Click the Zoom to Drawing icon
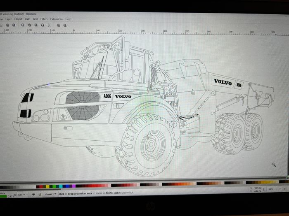The height and width of the screenshot is (216, 289). click(x=29, y=25)
